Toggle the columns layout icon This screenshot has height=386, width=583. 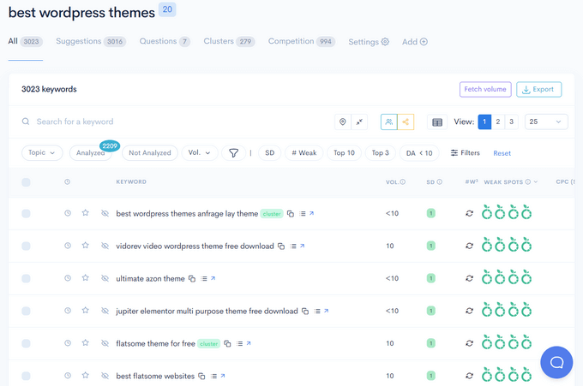(x=436, y=122)
